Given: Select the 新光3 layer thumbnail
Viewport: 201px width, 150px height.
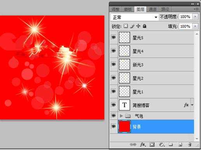Looking at the screenshot, I should click(x=124, y=64).
